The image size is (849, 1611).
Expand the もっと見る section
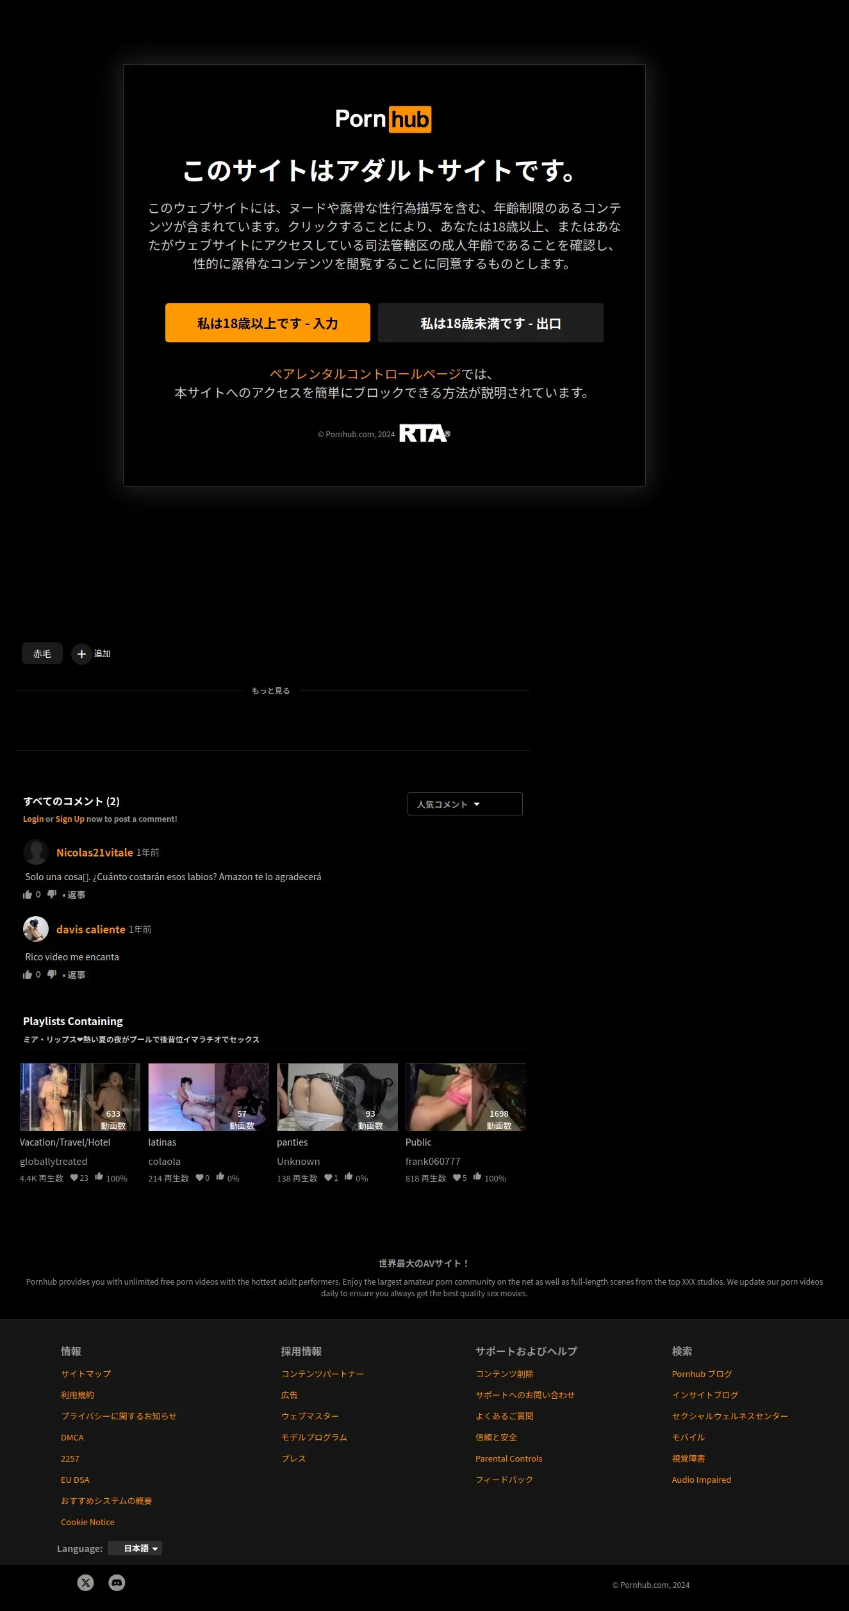tap(270, 690)
